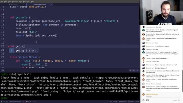Click own profile avatar beside chat input
This screenshot has height=103, width=183.
pos(144,95)
